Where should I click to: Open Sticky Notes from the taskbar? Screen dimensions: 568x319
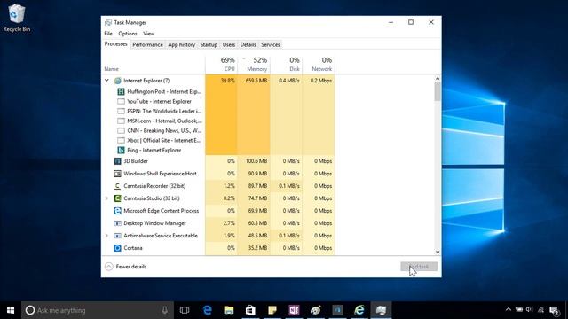[272, 310]
